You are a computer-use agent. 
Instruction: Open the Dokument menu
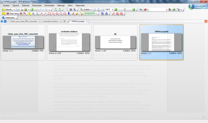click(37, 5)
